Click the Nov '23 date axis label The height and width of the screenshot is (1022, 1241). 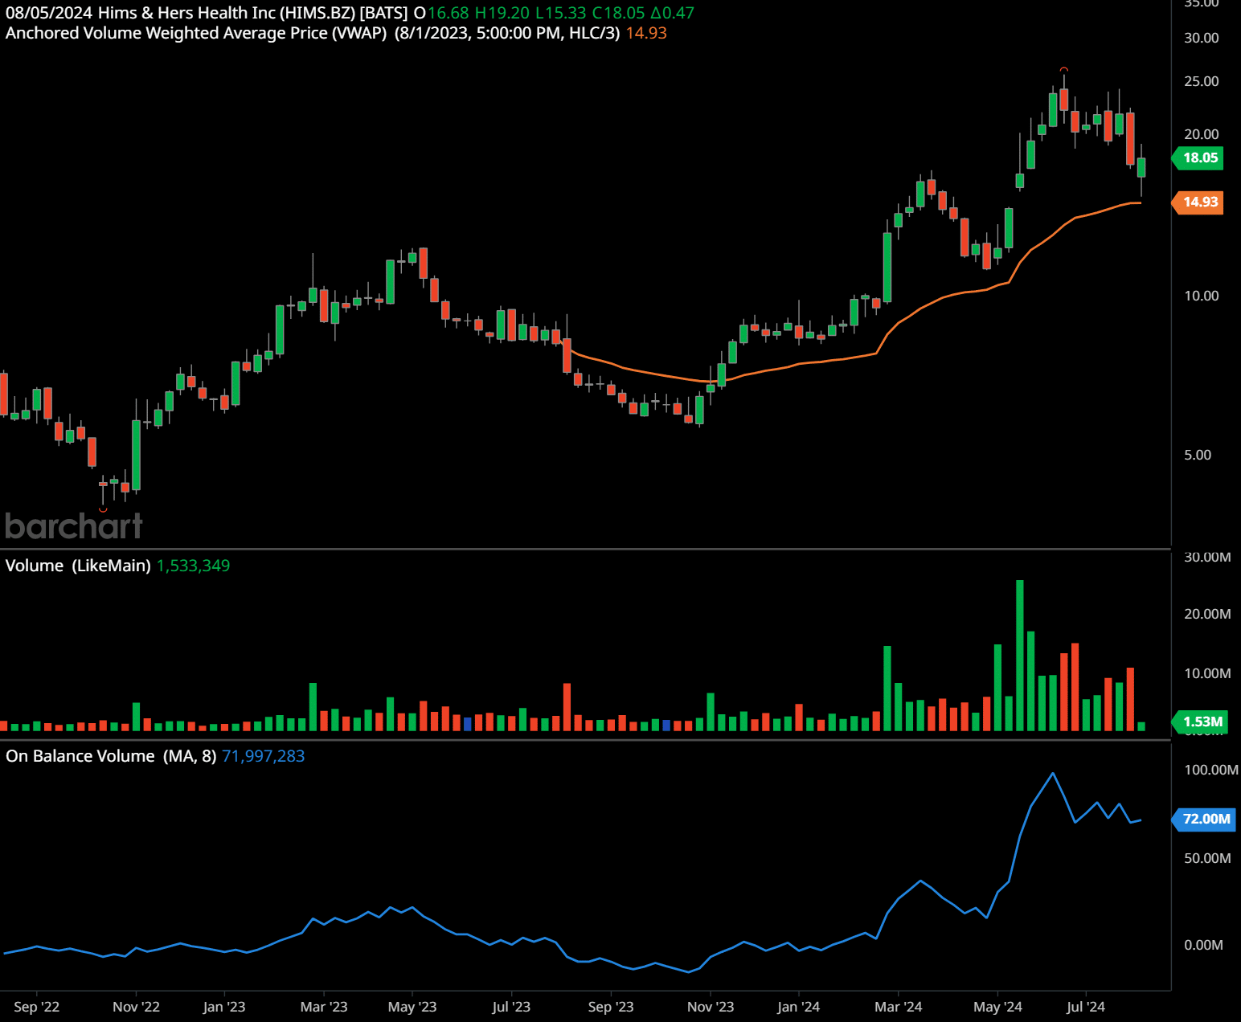[711, 1007]
